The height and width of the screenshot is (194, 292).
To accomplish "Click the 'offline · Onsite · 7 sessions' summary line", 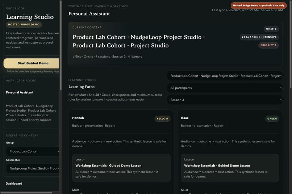I will 107,57.
